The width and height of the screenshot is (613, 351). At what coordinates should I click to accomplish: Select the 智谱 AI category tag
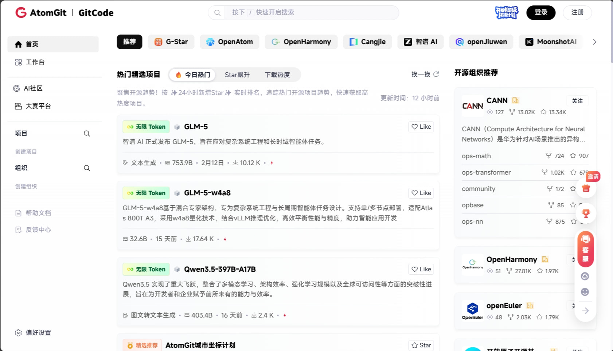point(421,42)
